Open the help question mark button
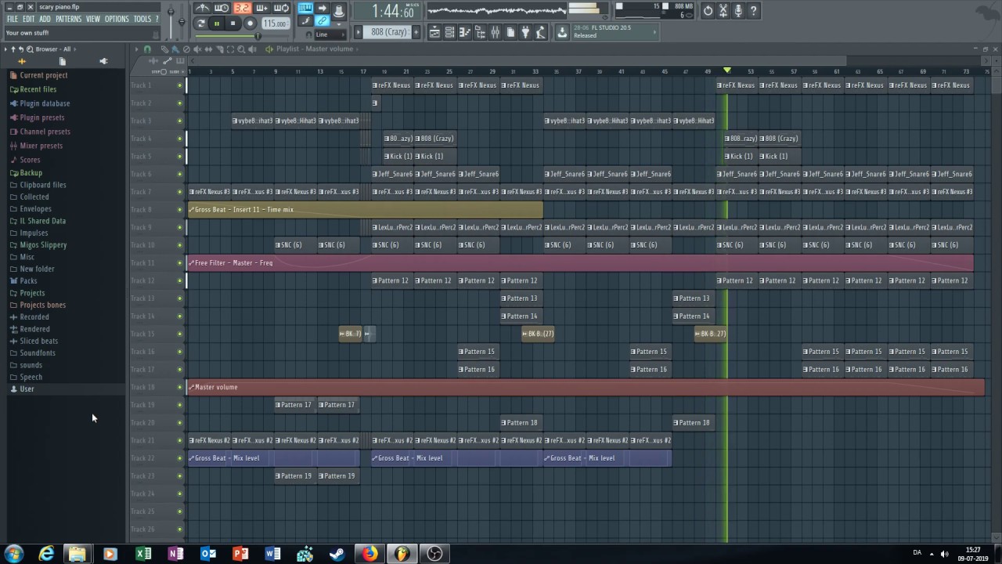1002x564 pixels. pos(753,10)
